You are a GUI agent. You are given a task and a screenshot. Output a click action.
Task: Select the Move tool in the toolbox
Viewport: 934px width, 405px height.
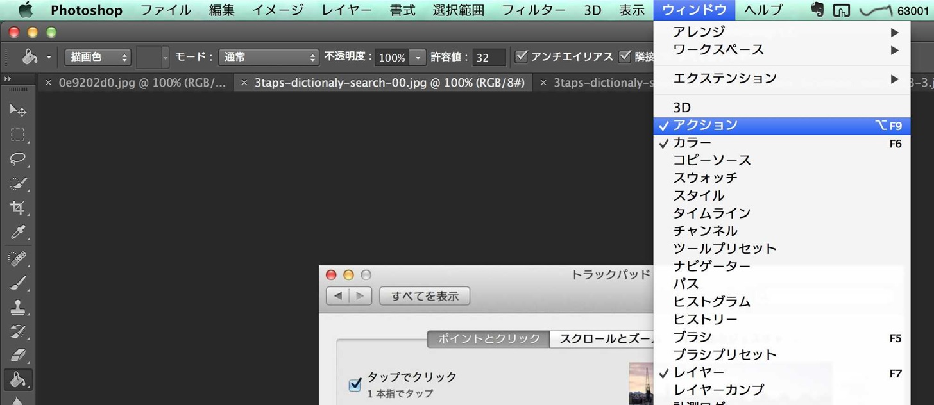[18, 110]
